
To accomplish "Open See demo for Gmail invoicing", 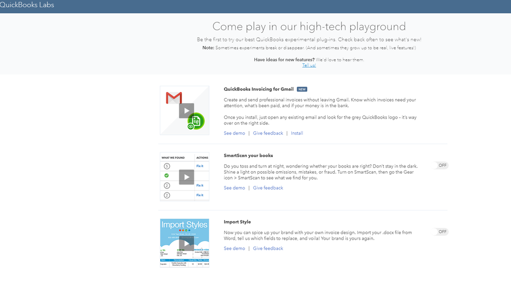I will pyautogui.click(x=235, y=133).
